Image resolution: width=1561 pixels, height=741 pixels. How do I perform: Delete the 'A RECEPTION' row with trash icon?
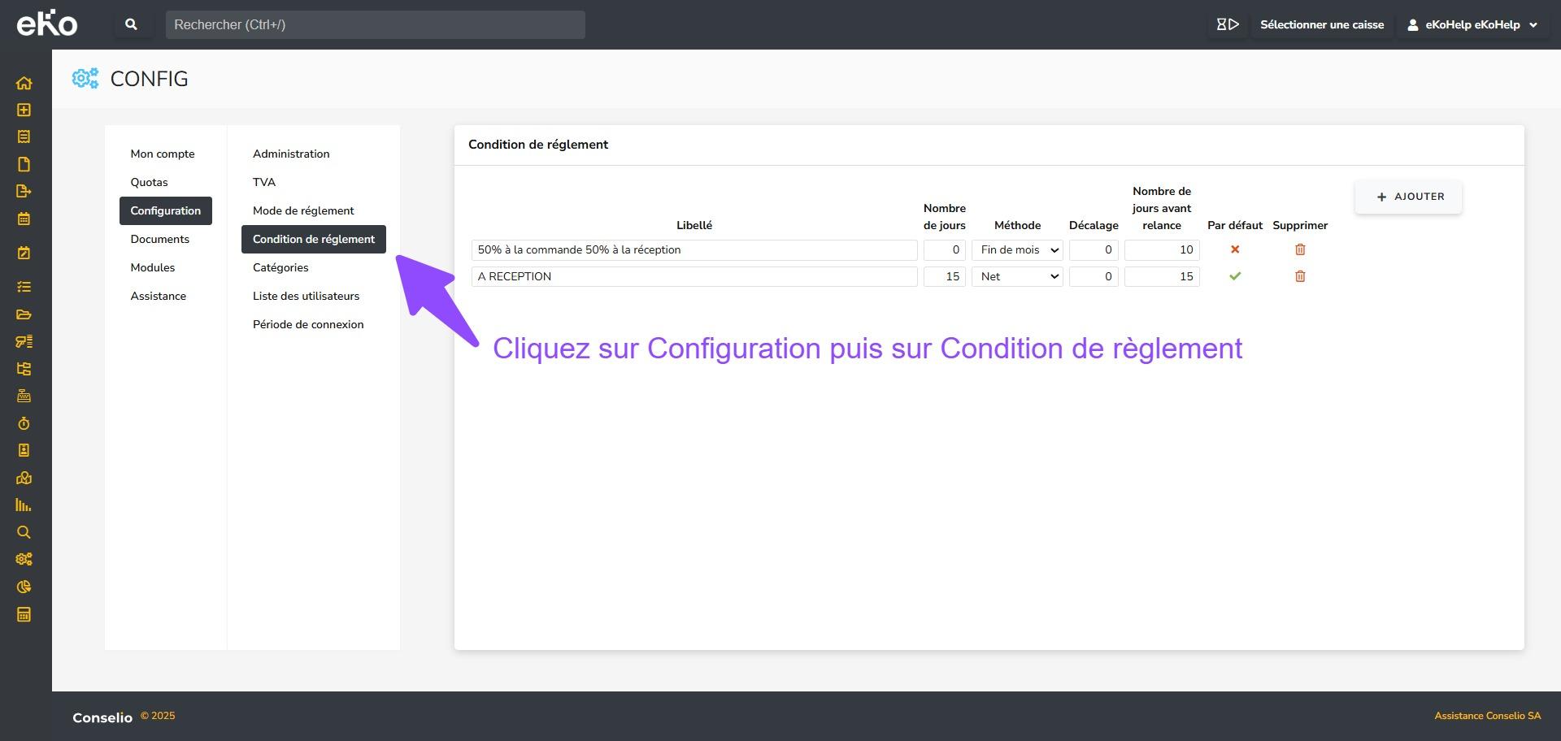1299,276
